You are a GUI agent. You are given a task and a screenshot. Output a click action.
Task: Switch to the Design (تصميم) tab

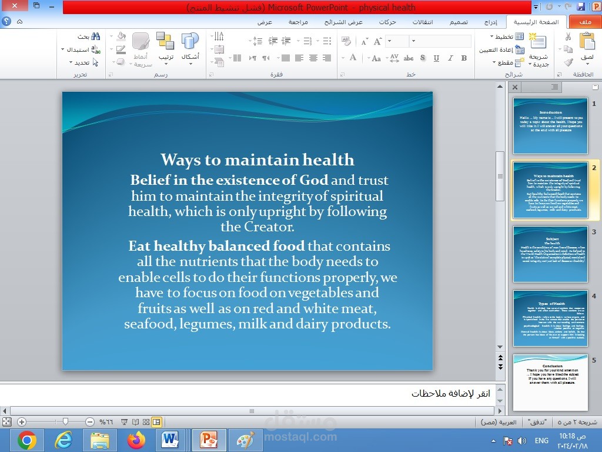click(x=459, y=22)
